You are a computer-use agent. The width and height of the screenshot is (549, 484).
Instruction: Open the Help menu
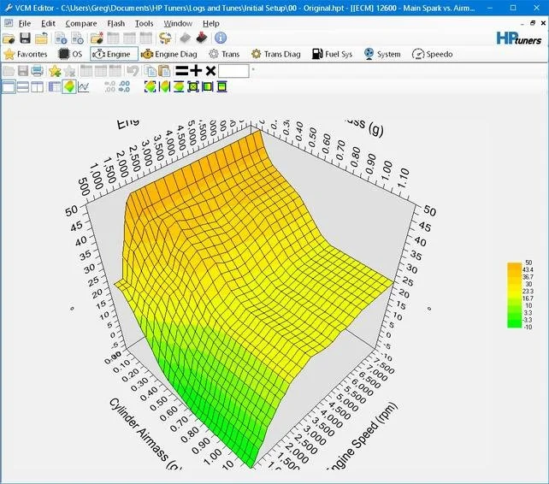[x=210, y=24]
